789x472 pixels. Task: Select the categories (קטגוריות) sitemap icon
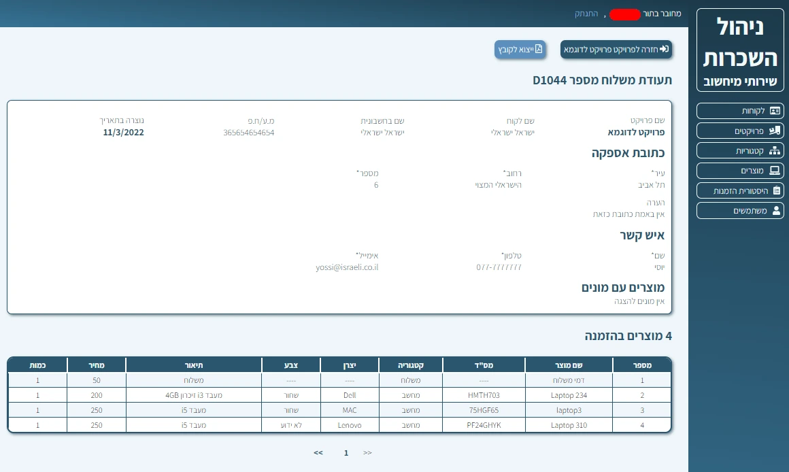pyautogui.click(x=775, y=151)
